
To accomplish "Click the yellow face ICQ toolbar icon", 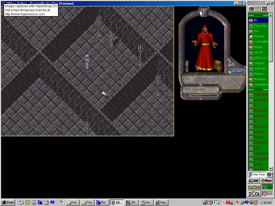I will (x=257, y=9).
